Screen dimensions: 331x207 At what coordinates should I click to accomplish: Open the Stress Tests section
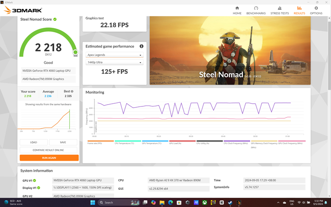click(279, 10)
